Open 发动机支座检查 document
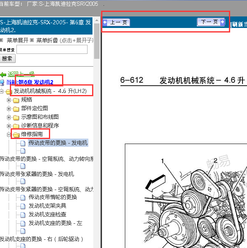 47,214
